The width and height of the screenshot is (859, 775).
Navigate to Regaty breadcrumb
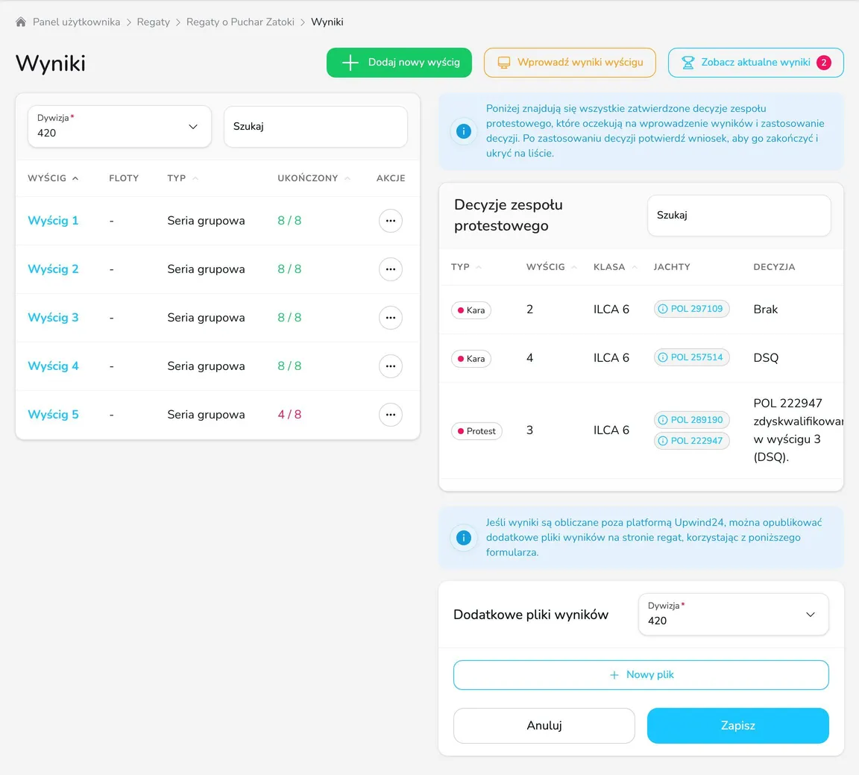coord(154,22)
